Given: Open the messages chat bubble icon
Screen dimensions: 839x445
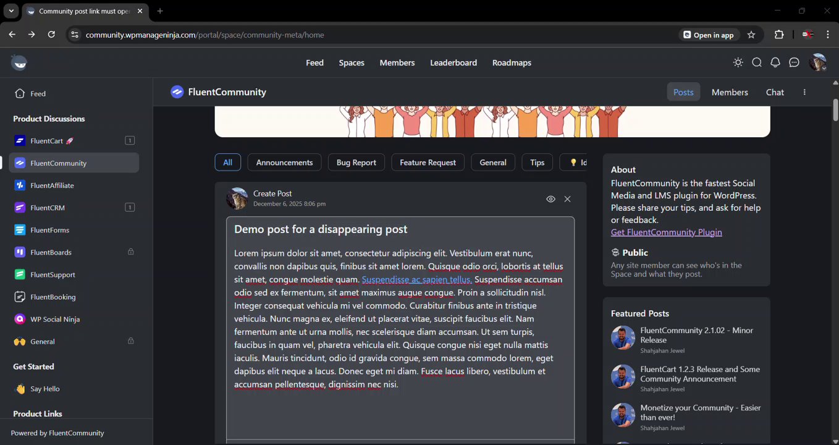Looking at the screenshot, I should pyautogui.click(x=795, y=62).
